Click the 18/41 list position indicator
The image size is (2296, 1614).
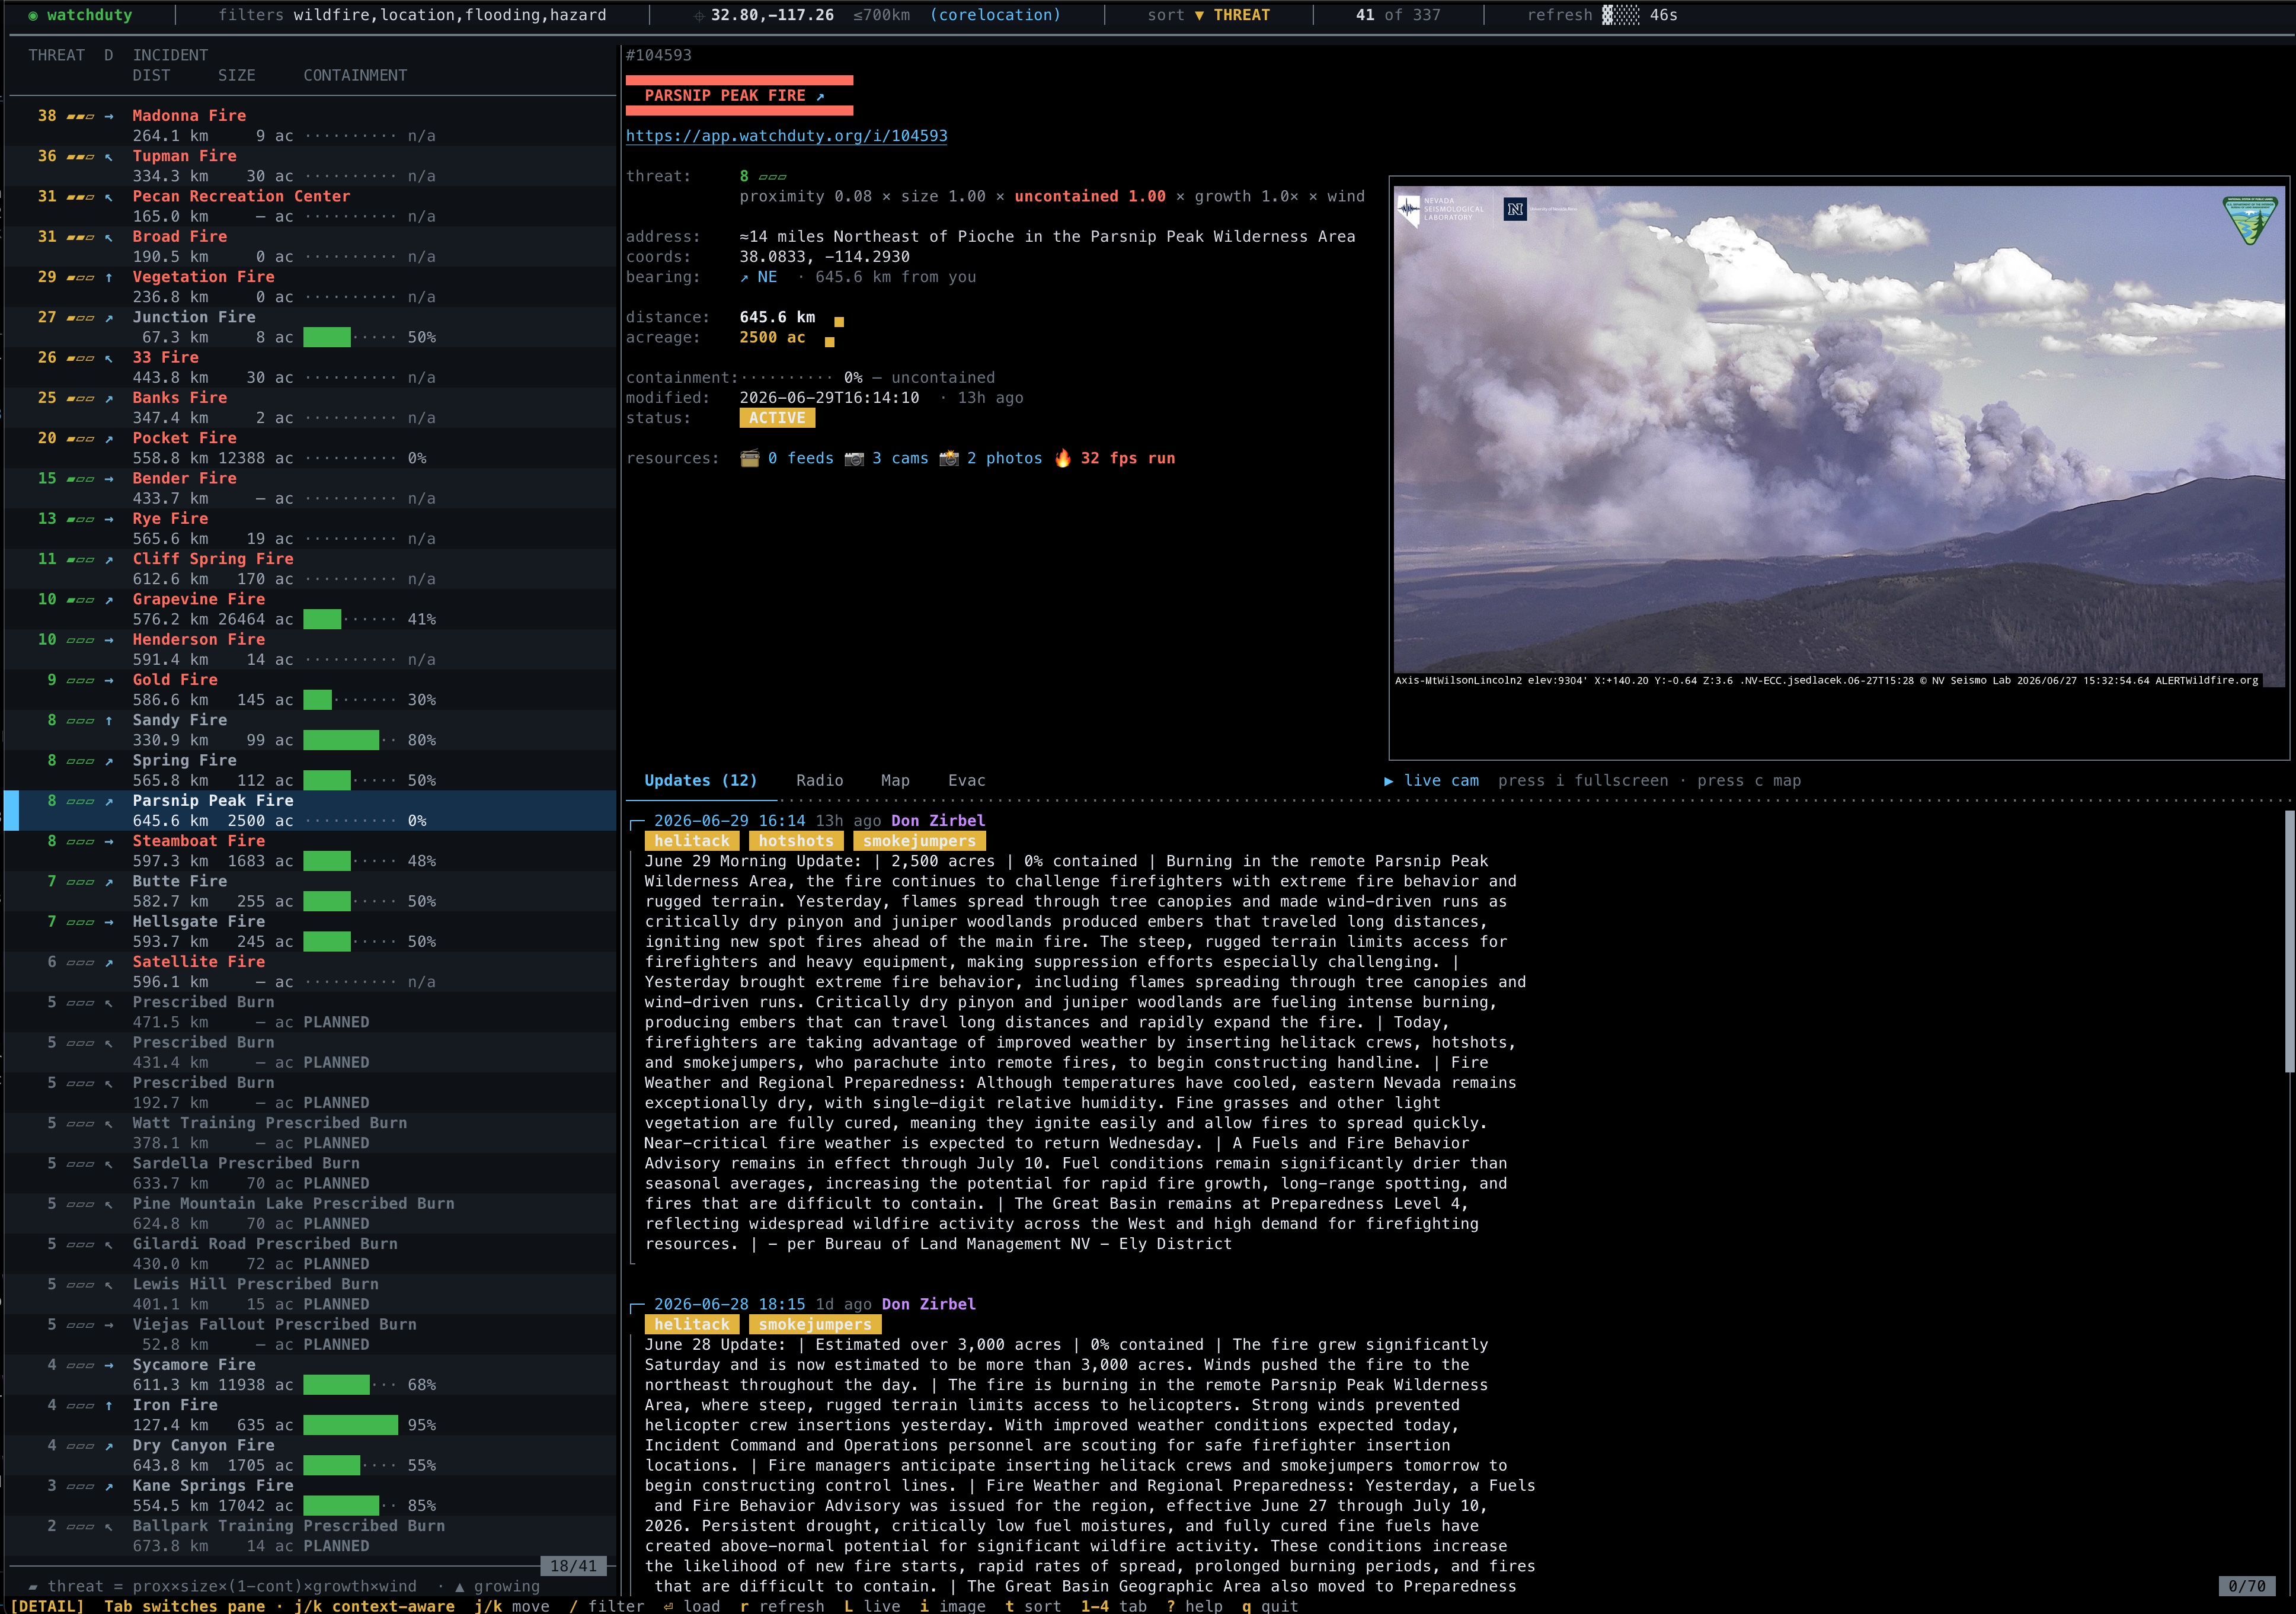coord(573,1566)
